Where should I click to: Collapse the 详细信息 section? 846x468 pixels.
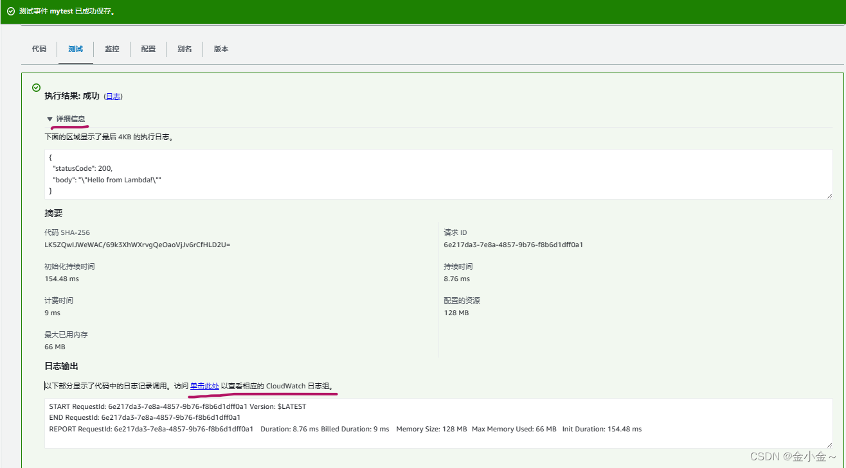click(x=66, y=119)
